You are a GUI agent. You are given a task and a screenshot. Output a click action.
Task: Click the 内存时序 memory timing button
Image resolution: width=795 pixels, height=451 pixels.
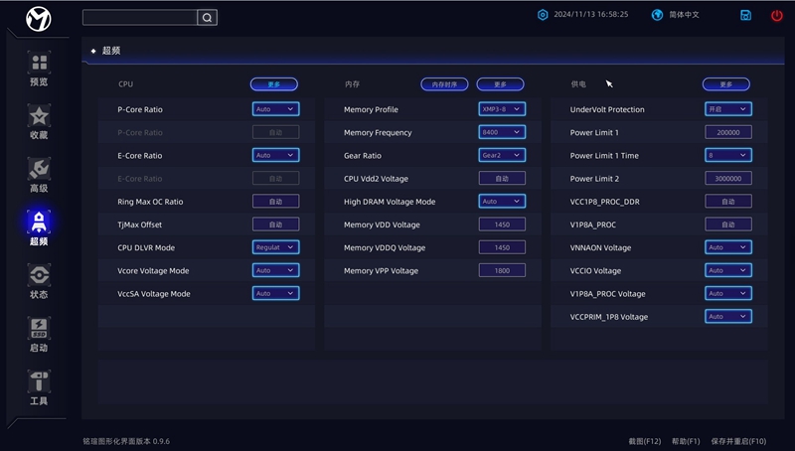tap(444, 84)
